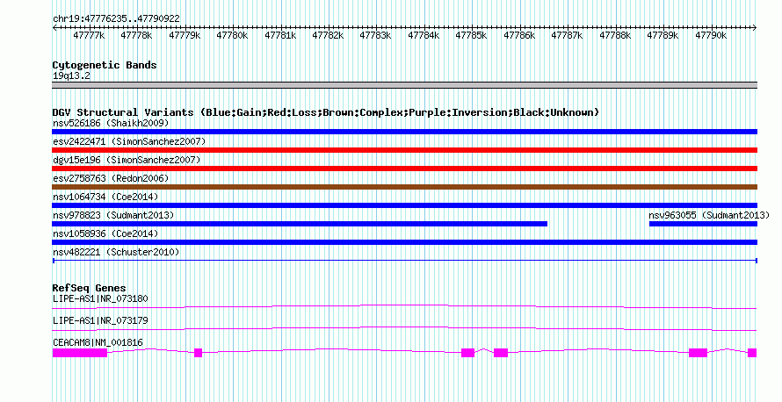Open the nsv1064734 (Coe2014) label

[105, 197]
